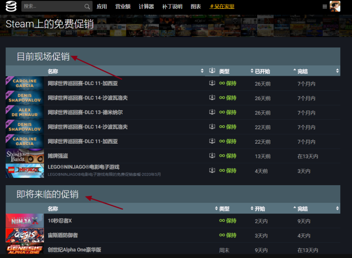Open the 应用 menu item
This screenshot has width=352, height=258.
click(102, 6)
